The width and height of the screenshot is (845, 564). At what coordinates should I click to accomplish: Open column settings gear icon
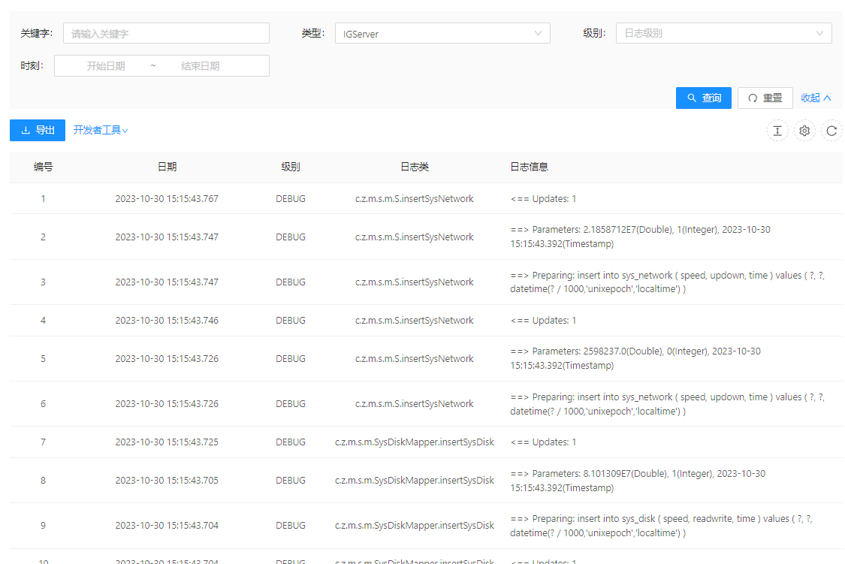click(x=804, y=131)
